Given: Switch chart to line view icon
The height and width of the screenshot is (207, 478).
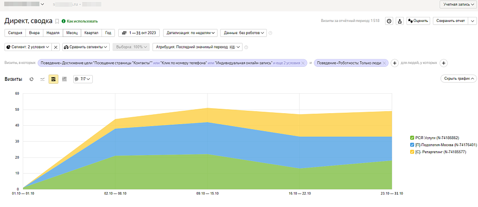Looking at the screenshot, I should click(42, 79).
